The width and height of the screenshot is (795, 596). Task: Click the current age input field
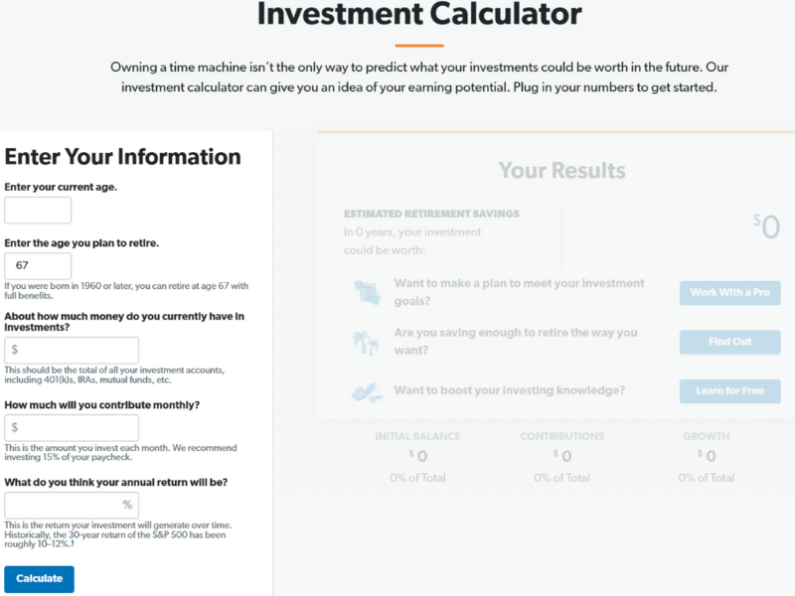tap(37, 210)
